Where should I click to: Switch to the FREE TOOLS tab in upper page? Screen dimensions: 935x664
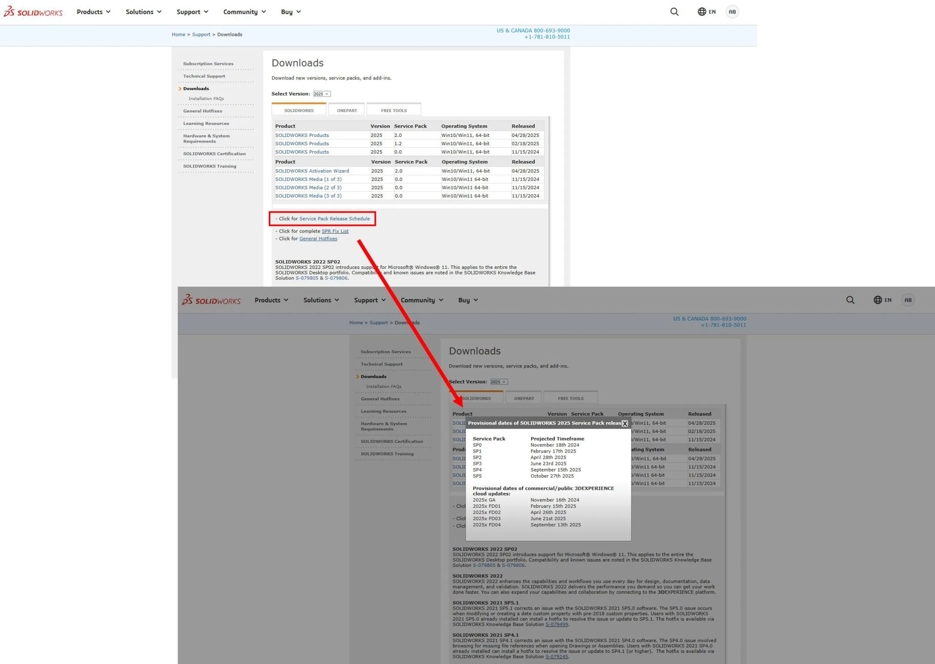click(394, 110)
